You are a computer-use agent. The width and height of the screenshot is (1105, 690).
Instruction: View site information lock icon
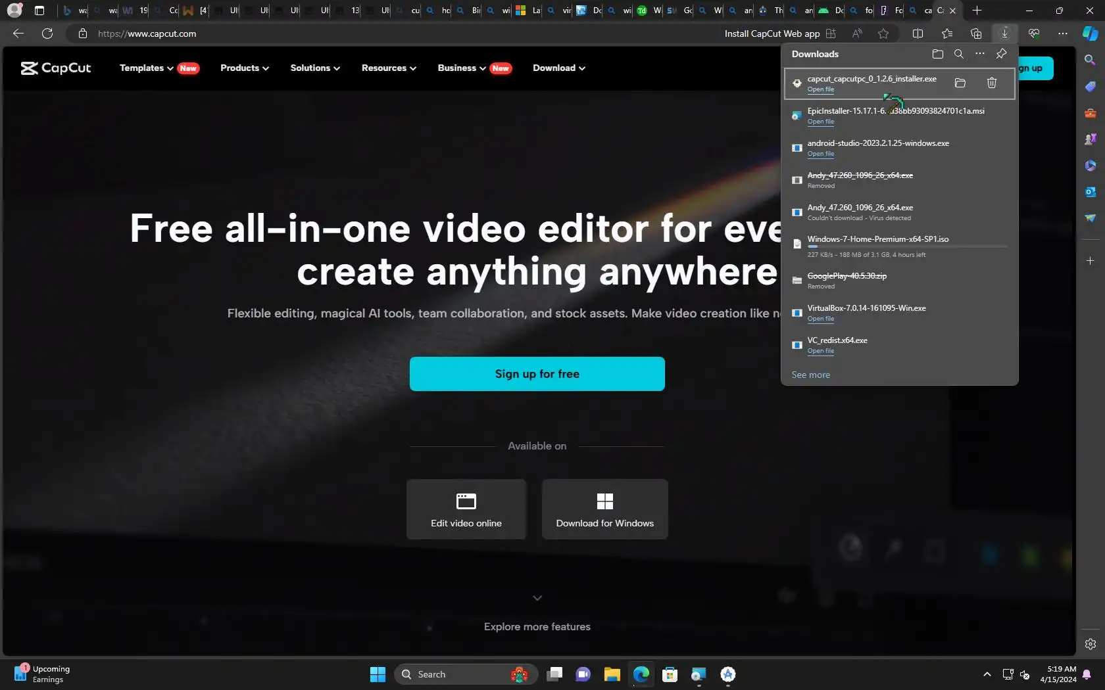click(x=83, y=34)
